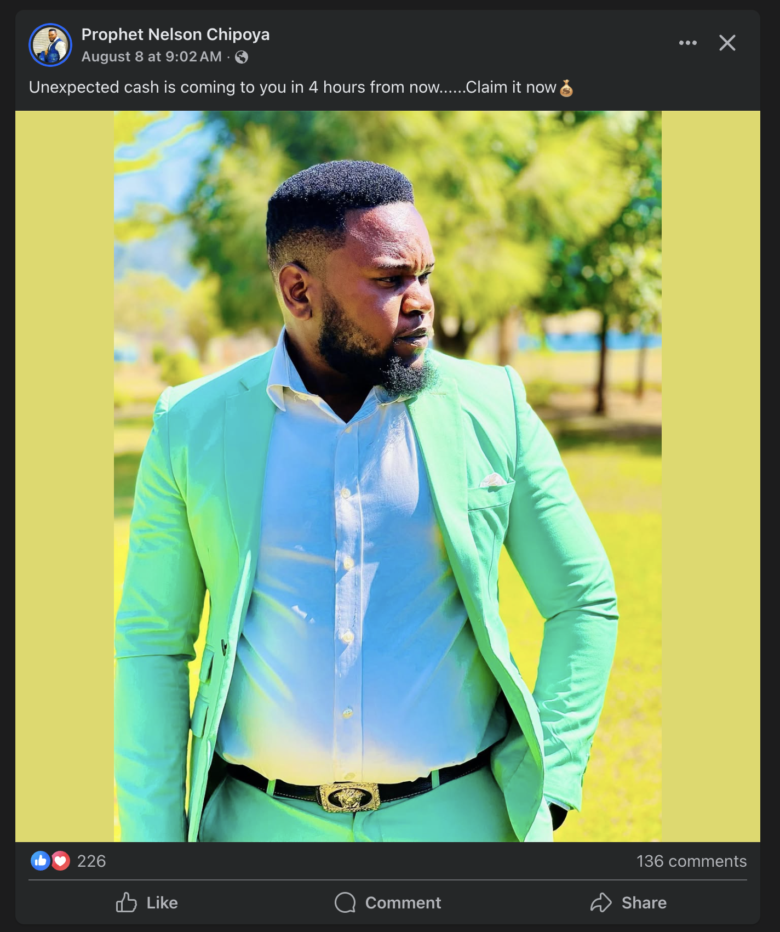
Task: Click the 'Unexpected cash is coming' caption text
Action: click(x=292, y=87)
